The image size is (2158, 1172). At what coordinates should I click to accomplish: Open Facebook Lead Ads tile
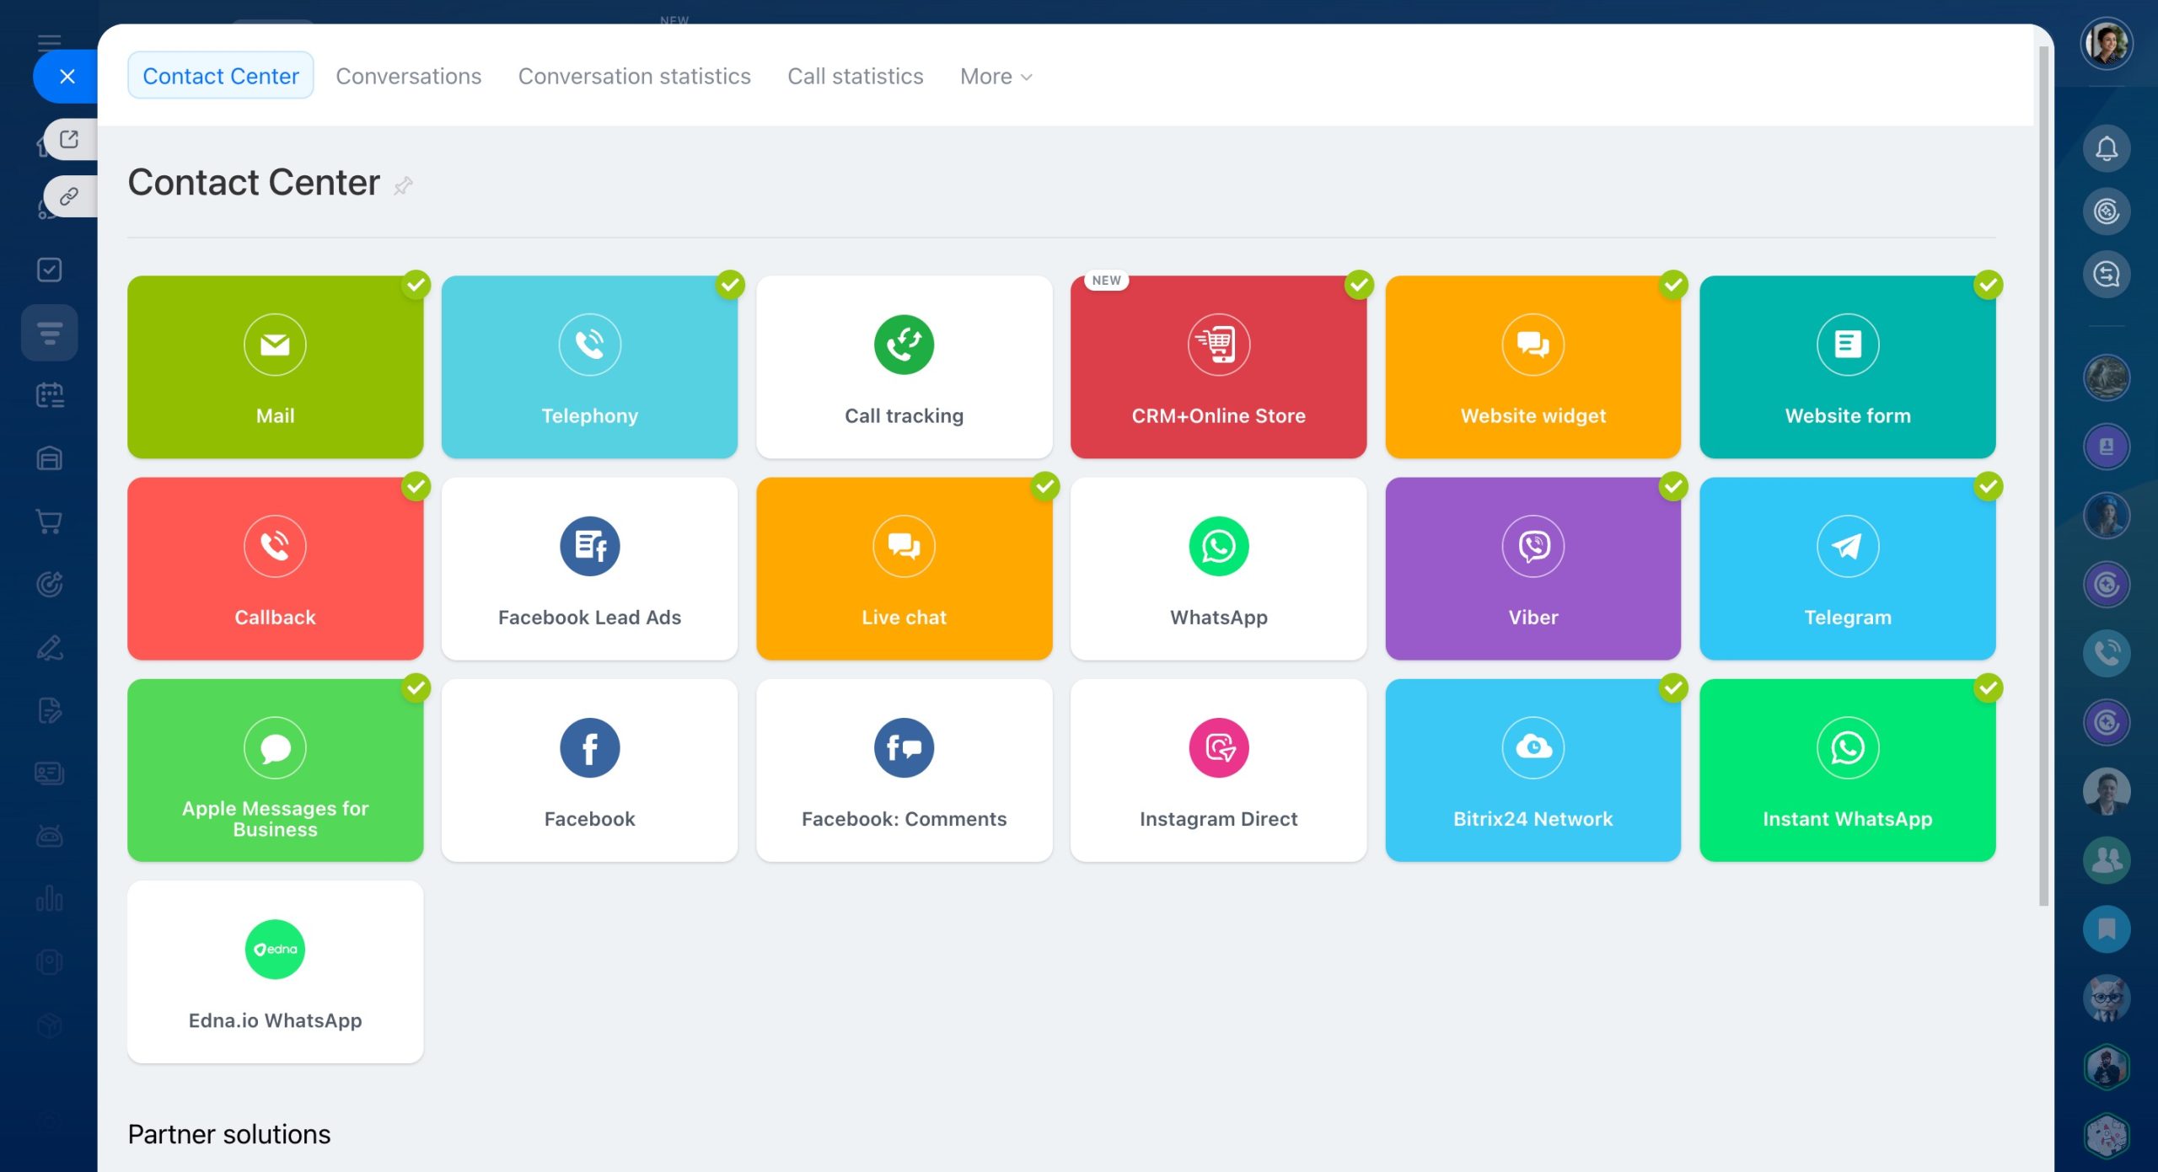589,569
